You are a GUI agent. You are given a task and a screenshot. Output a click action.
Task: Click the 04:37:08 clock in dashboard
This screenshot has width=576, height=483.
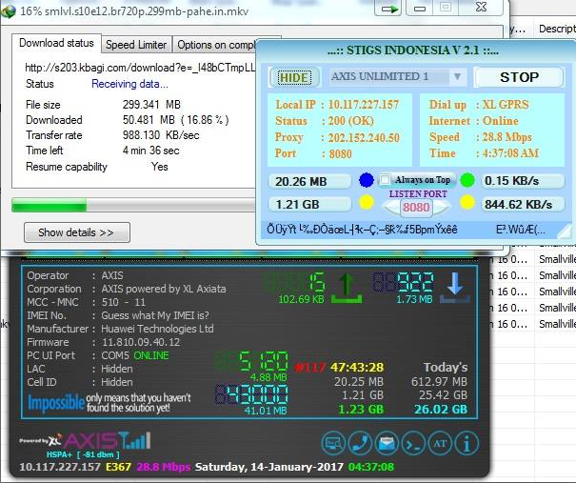click(371, 467)
